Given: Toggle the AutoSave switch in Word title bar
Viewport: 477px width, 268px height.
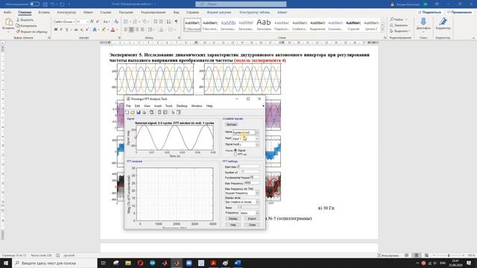Looking at the screenshot, I should pos(34,4).
